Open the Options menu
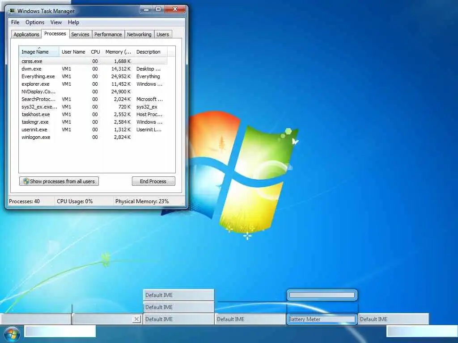Image resolution: width=458 pixels, height=343 pixels. coord(35,22)
